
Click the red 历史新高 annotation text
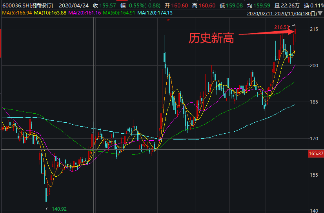click(211, 38)
